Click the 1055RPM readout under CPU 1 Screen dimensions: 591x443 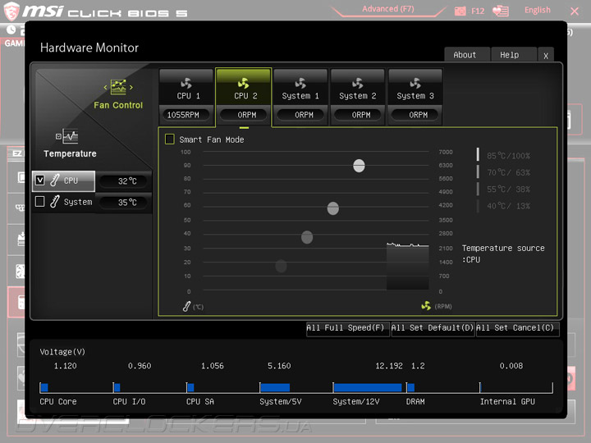click(186, 115)
